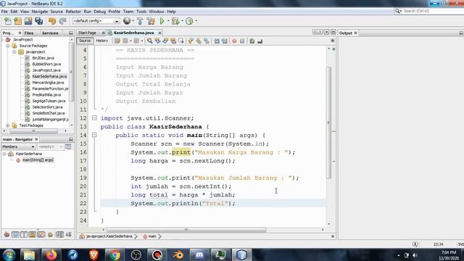Click the Open Project toolbar icon
464x261 pixels.
click(28, 21)
